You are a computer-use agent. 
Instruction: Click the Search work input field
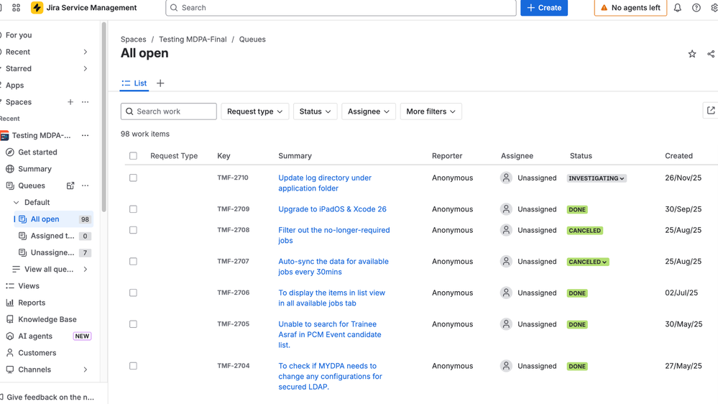tap(168, 111)
